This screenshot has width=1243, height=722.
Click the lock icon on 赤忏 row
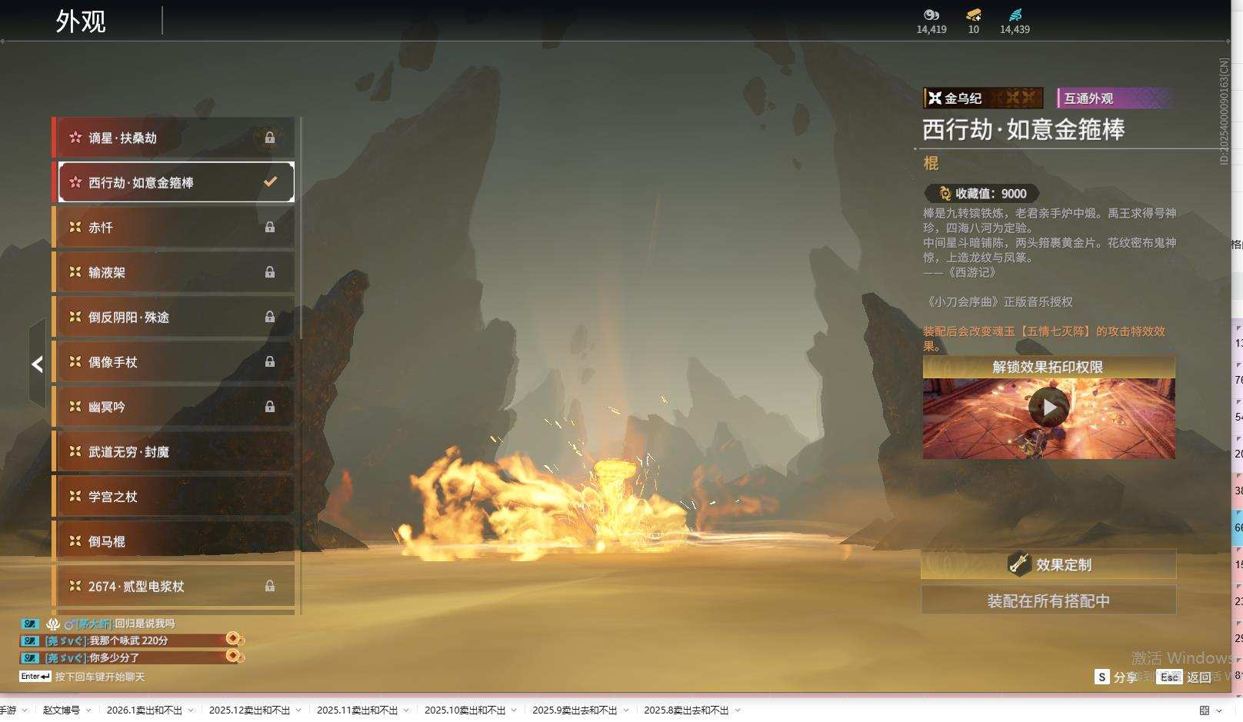[x=270, y=227]
